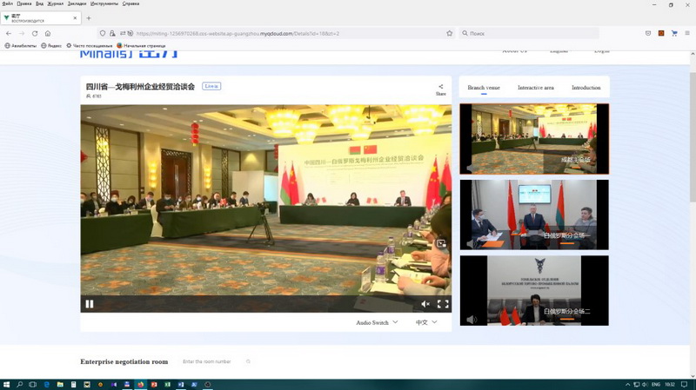Click the orange extension icon in toolbar
This screenshot has height=390, width=696.
(x=661, y=33)
